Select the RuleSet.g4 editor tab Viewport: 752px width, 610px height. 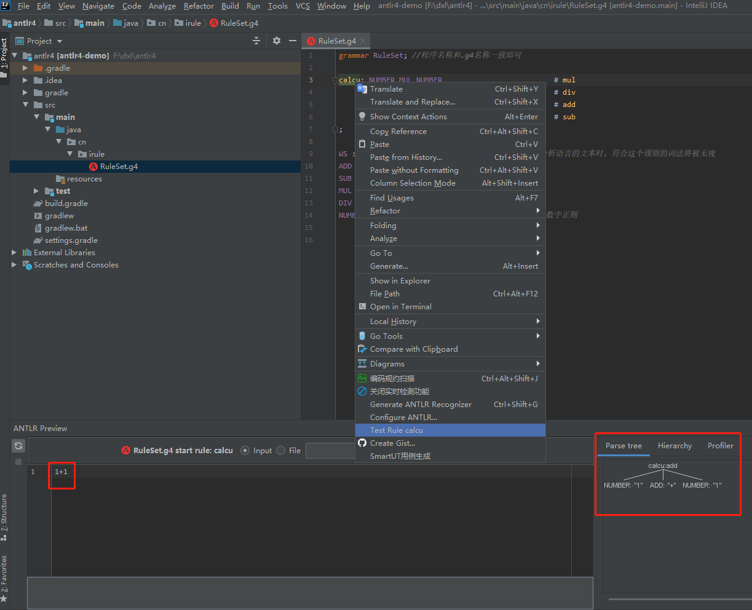pos(336,41)
